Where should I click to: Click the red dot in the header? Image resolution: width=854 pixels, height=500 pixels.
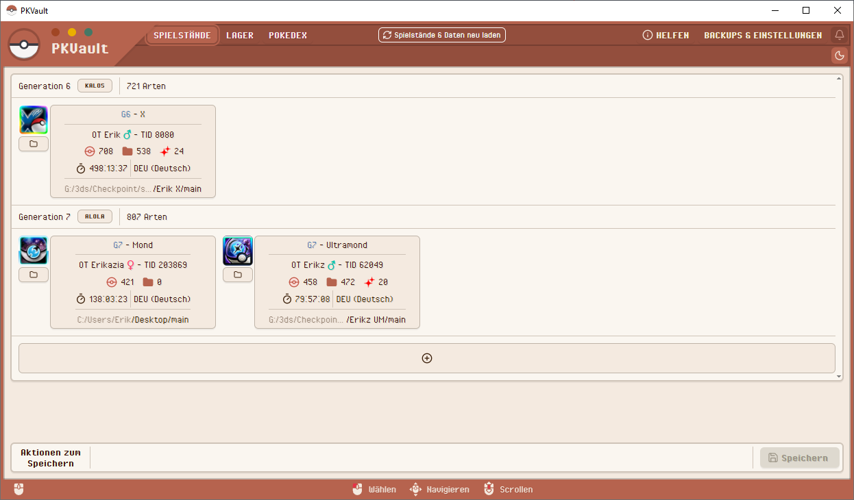(56, 32)
